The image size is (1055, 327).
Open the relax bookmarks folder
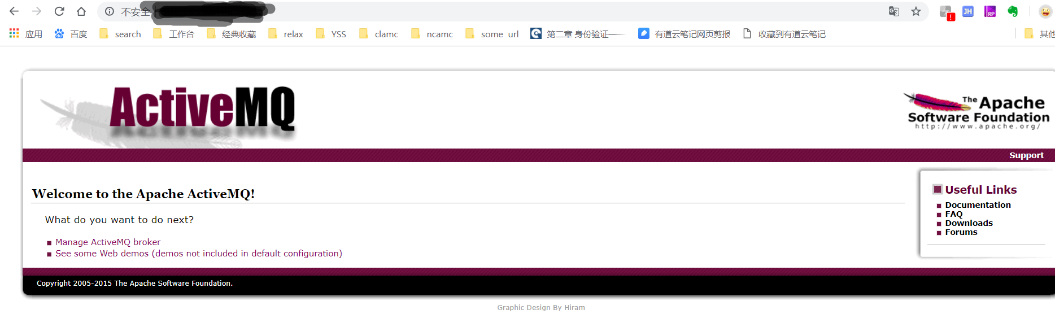tap(286, 34)
